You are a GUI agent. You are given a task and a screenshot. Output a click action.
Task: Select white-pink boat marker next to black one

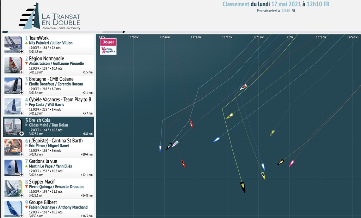176,144
